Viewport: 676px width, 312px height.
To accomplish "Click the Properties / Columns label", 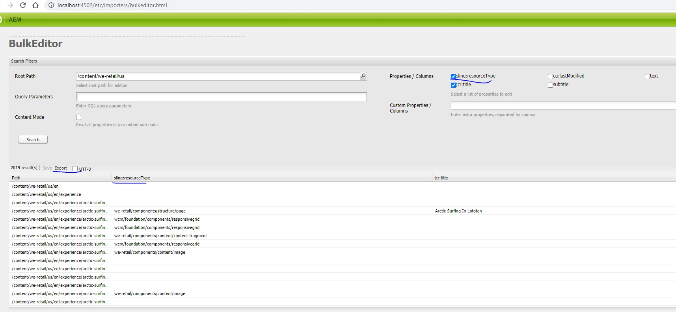I will [412, 76].
